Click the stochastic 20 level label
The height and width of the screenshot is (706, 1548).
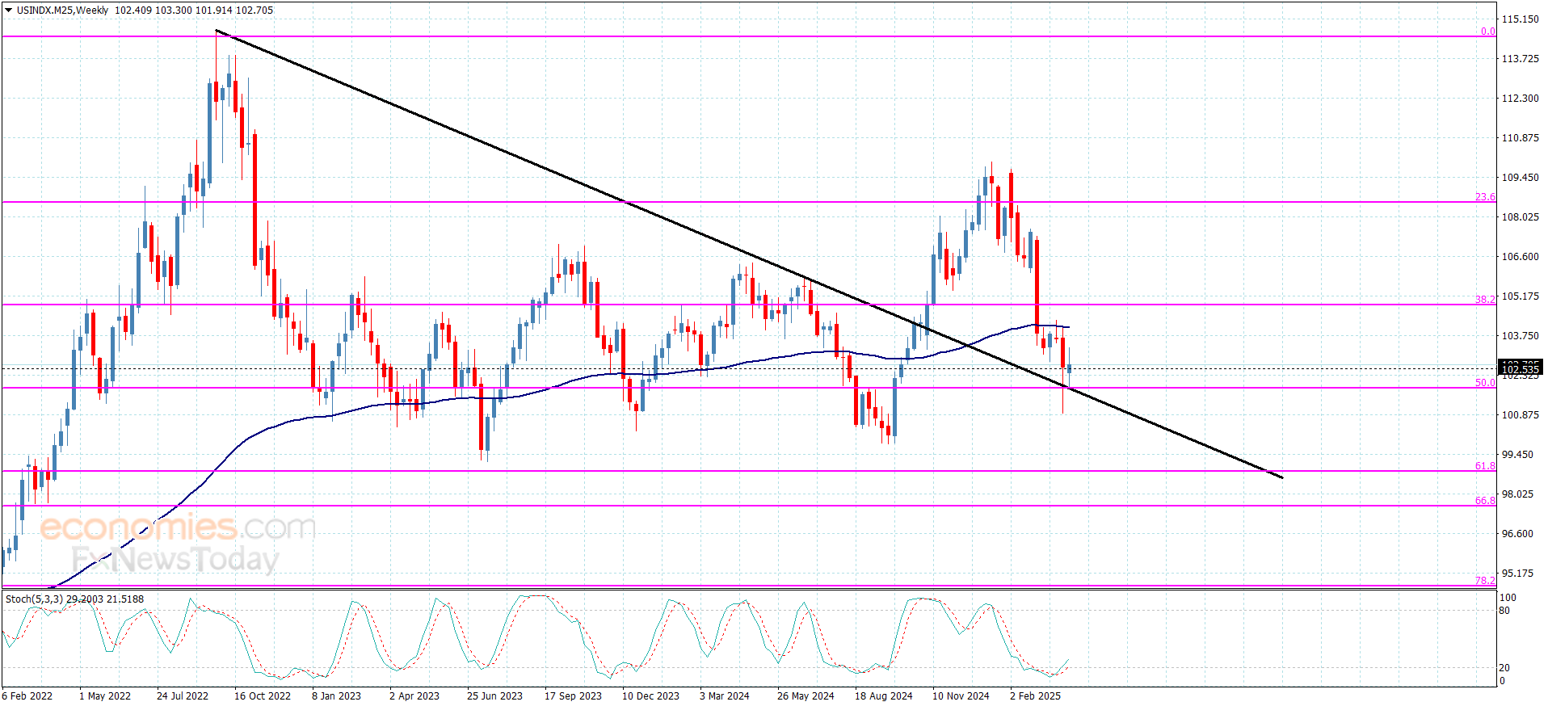(1504, 668)
